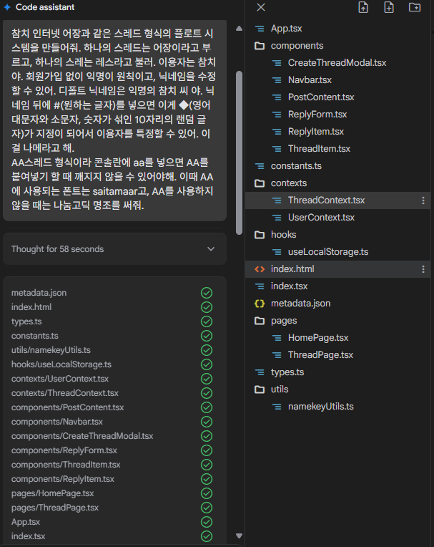Expand the 'Thought for 58 seconds' section
This screenshot has width=434, height=547.
click(210, 249)
